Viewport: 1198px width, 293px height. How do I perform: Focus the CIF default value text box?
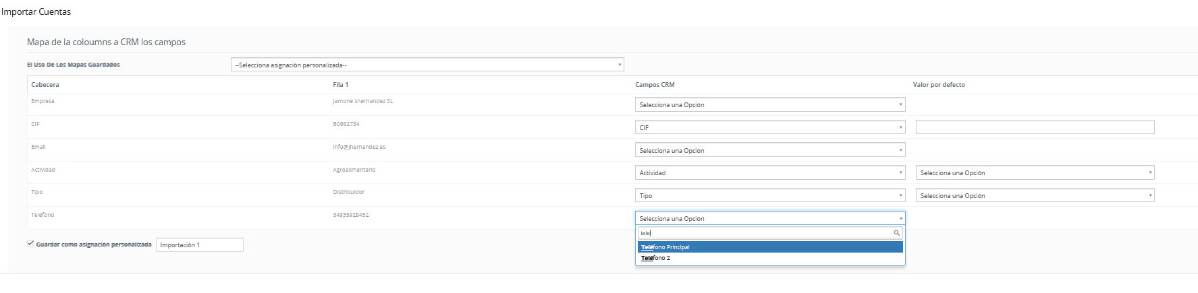(x=1035, y=127)
